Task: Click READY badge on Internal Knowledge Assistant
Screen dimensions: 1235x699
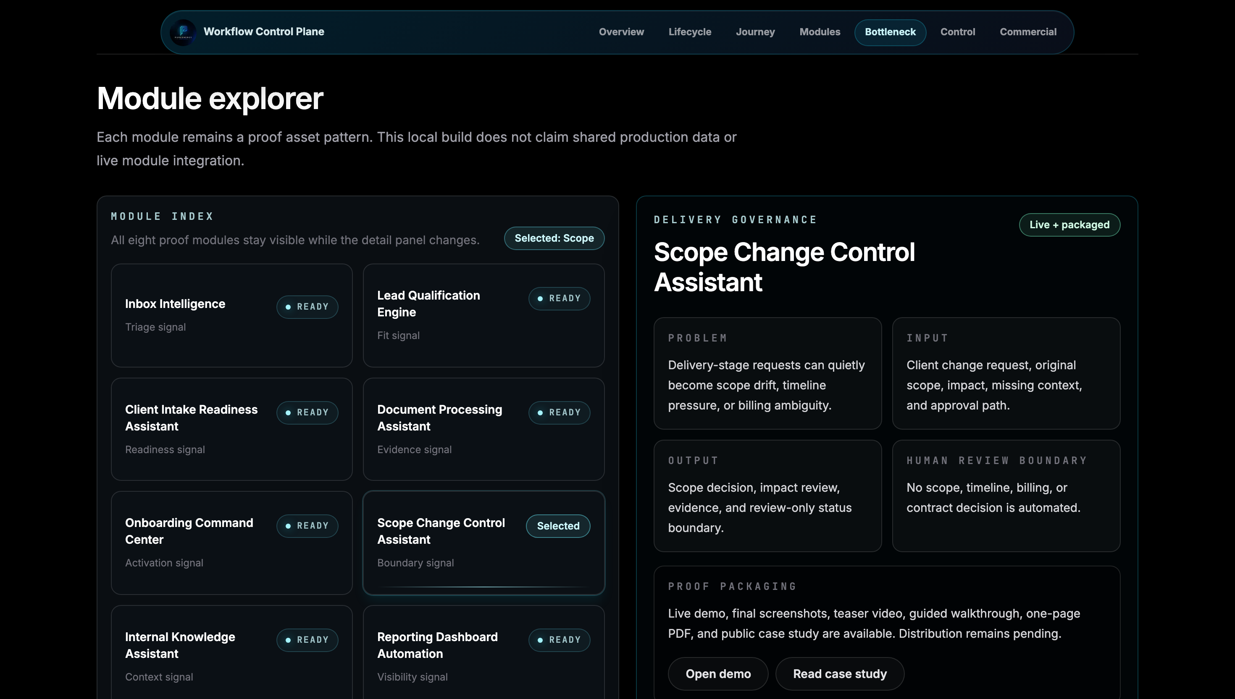Action: pos(307,640)
